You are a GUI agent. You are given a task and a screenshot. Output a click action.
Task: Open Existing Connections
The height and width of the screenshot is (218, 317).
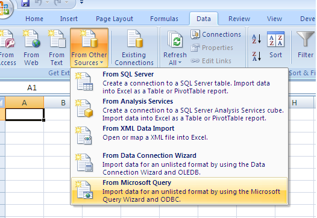(134, 48)
